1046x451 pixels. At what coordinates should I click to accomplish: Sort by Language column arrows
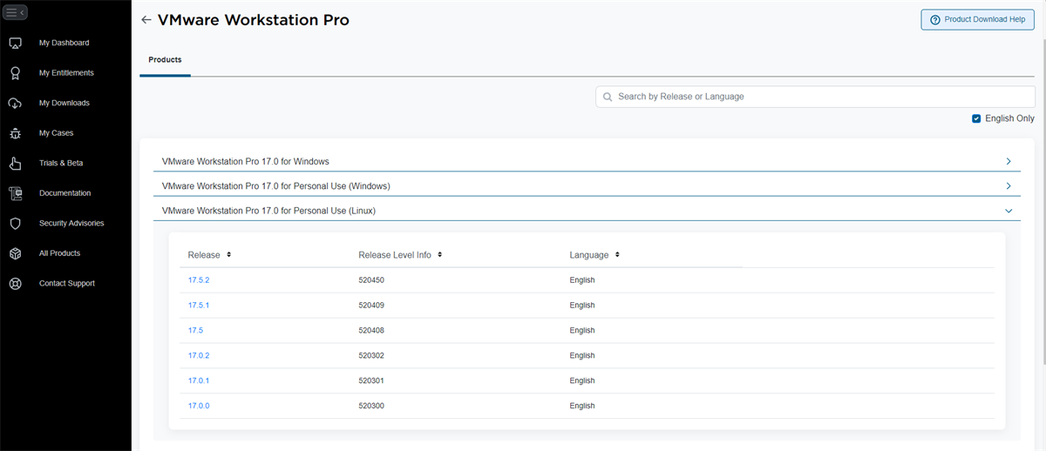point(617,255)
